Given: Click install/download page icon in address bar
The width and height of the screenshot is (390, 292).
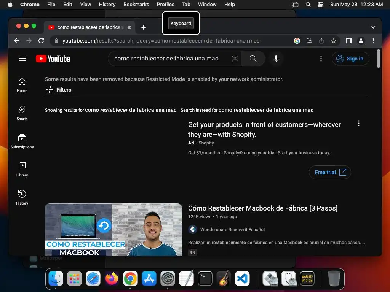Looking at the screenshot, I should coord(309,41).
